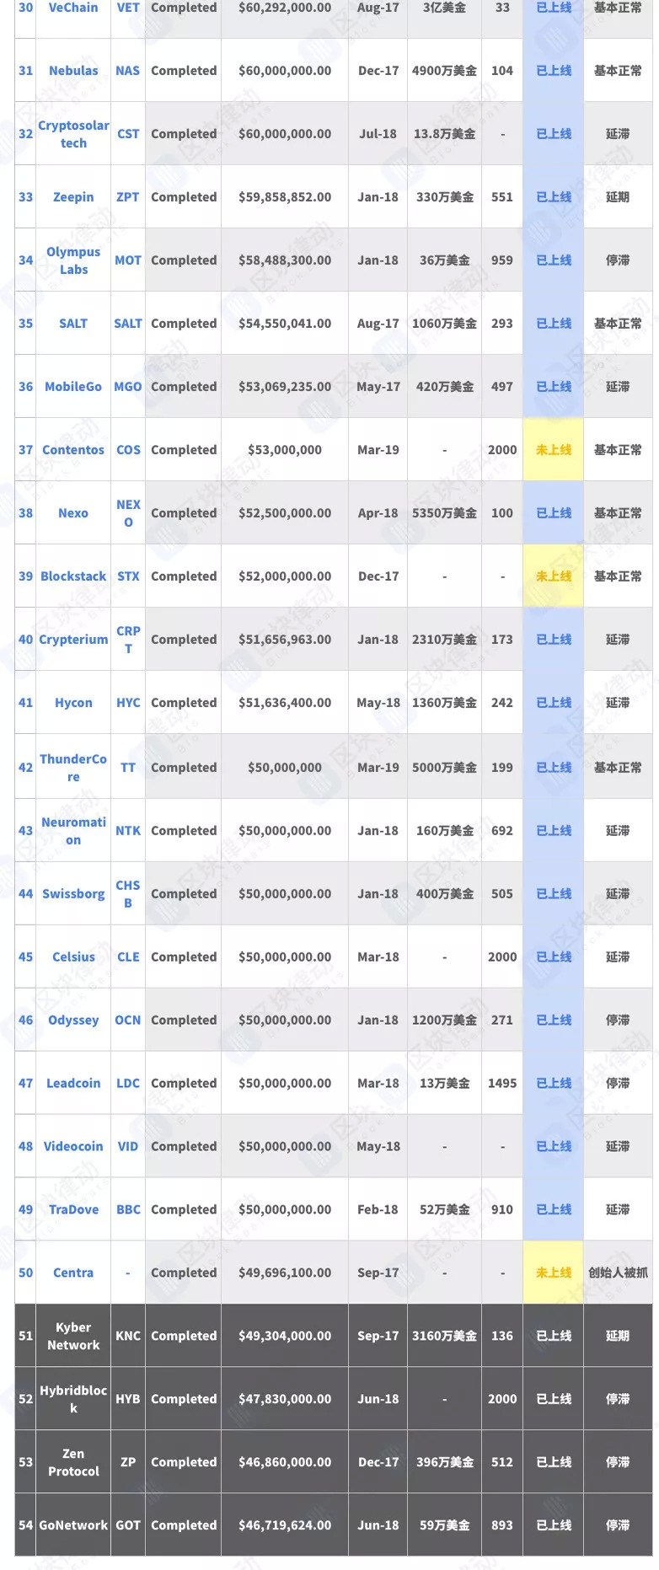Open the Neuromation project link

click(73, 831)
